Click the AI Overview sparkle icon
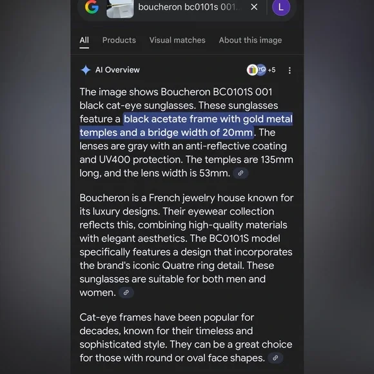 [86, 70]
